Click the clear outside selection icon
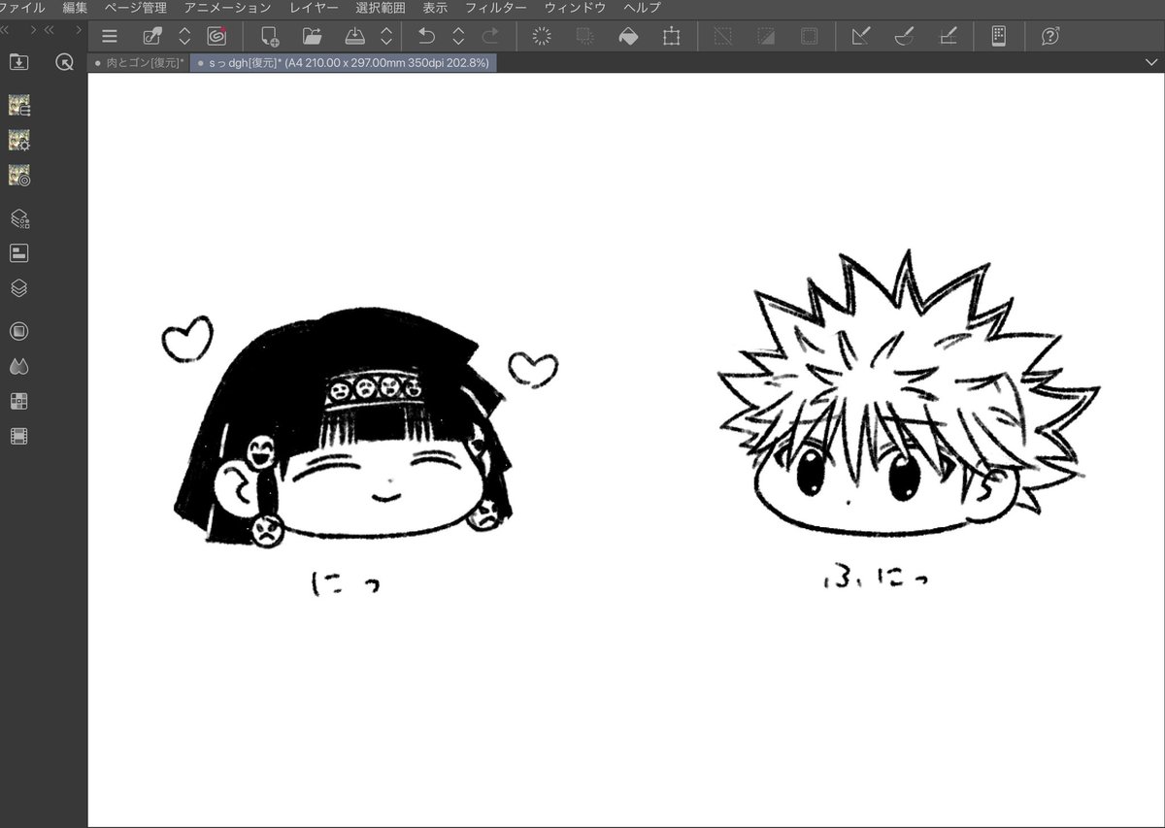Screen dimensions: 1165x828 click(x=584, y=37)
